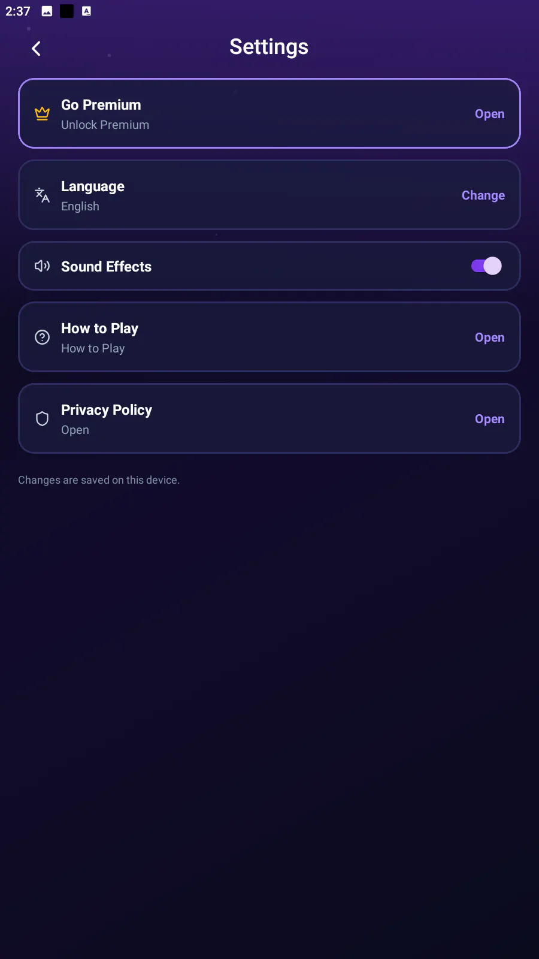Tap the Sound Effects label
Image resolution: width=539 pixels, height=959 pixels.
point(106,267)
